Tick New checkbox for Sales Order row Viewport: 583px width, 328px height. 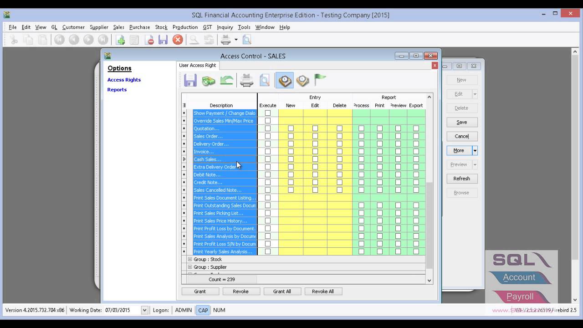(x=291, y=136)
